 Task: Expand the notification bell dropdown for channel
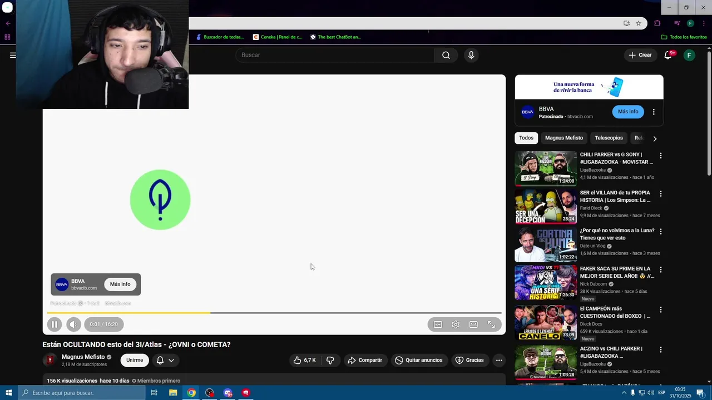(x=165, y=360)
